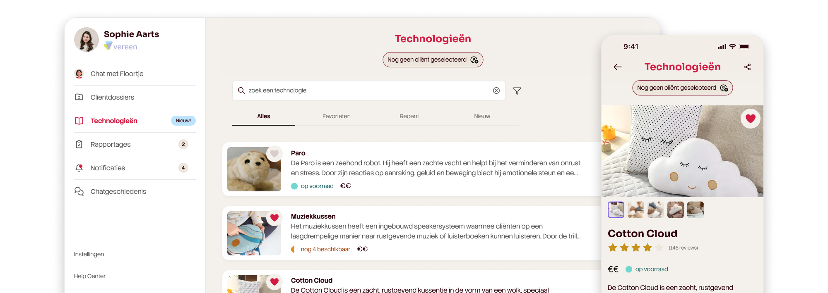Image resolution: width=828 pixels, height=293 pixels.
Task: Clear the search field with the X icon
Action: pyautogui.click(x=496, y=91)
